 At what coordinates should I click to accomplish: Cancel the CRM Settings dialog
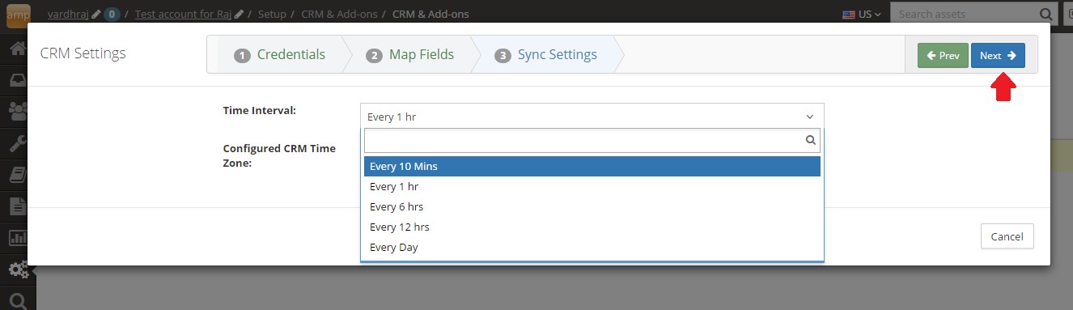point(1007,236)
